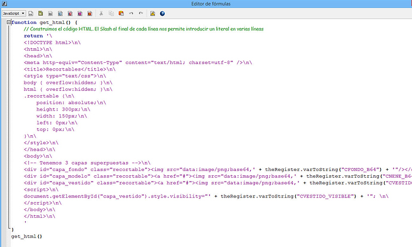Click the final get_html() call line
The image size is (412, 247).
click(x=26, y=236)
